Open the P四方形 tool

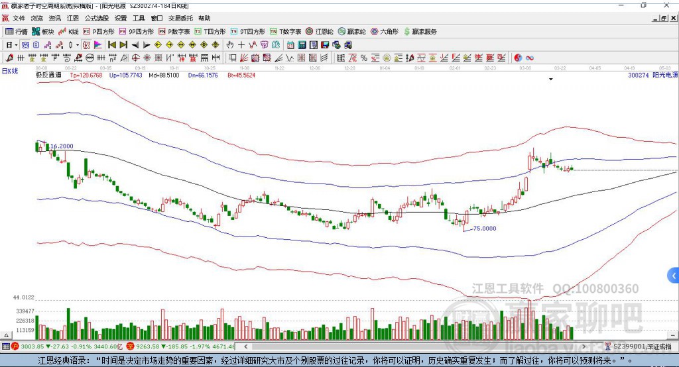(99, 32)
